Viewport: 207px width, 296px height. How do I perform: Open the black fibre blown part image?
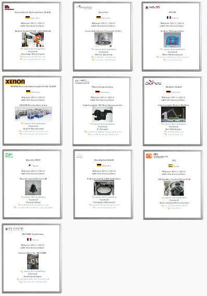click(x=102, y=114)
